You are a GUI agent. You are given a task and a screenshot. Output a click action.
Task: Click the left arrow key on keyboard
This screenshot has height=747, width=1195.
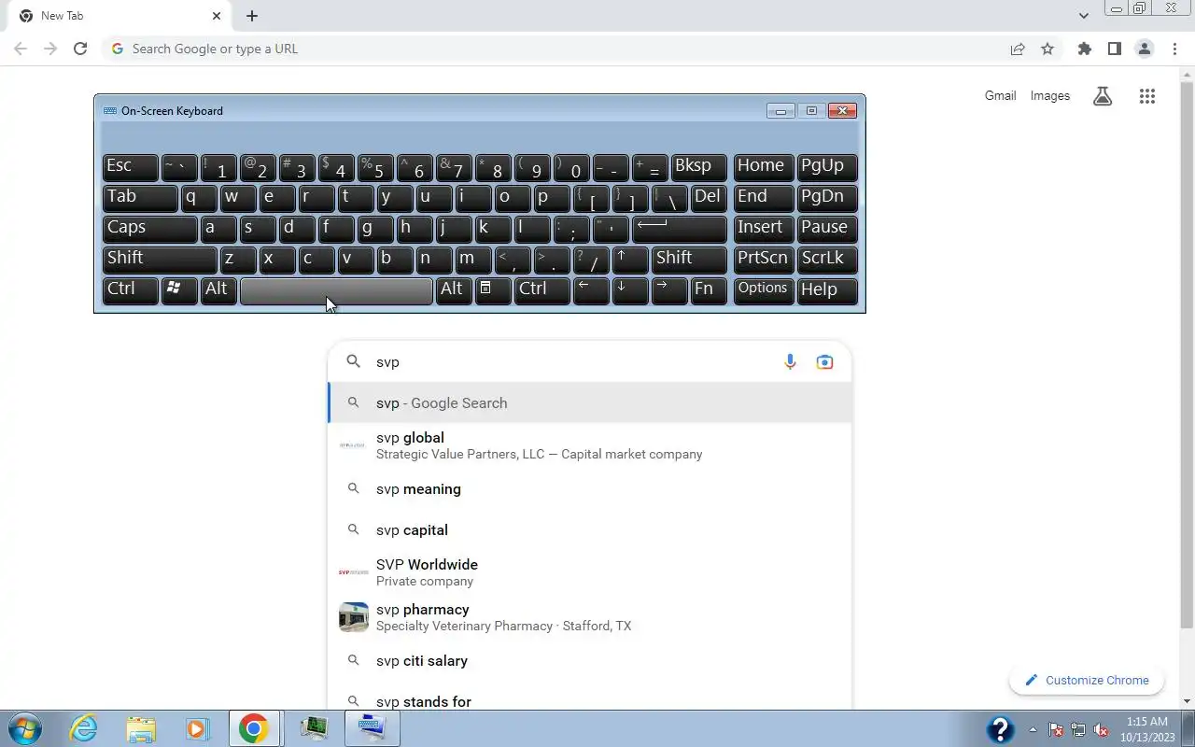[x=592, y=289]
